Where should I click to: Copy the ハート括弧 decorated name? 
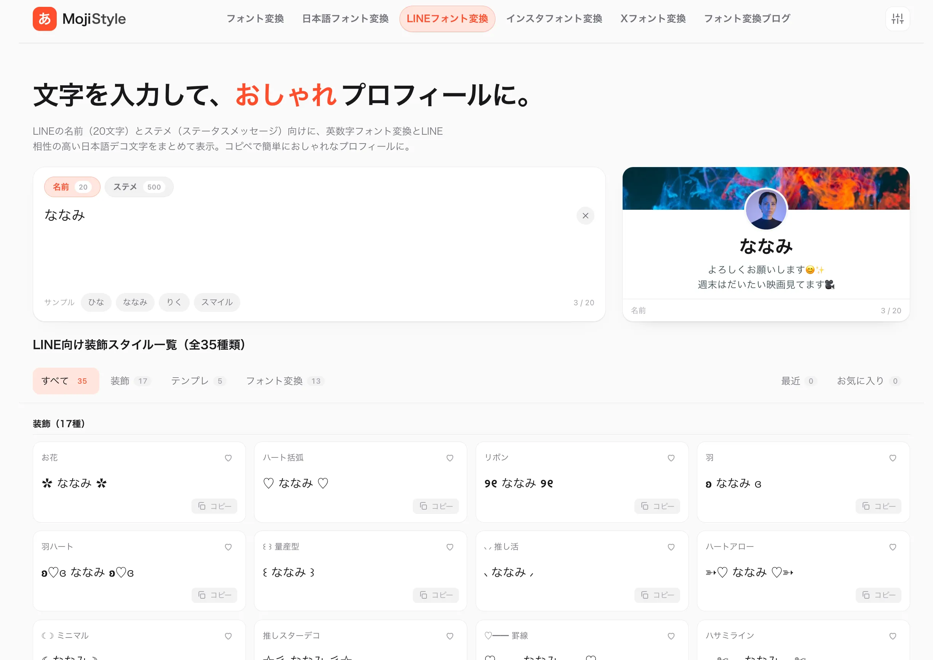[435, 506]
